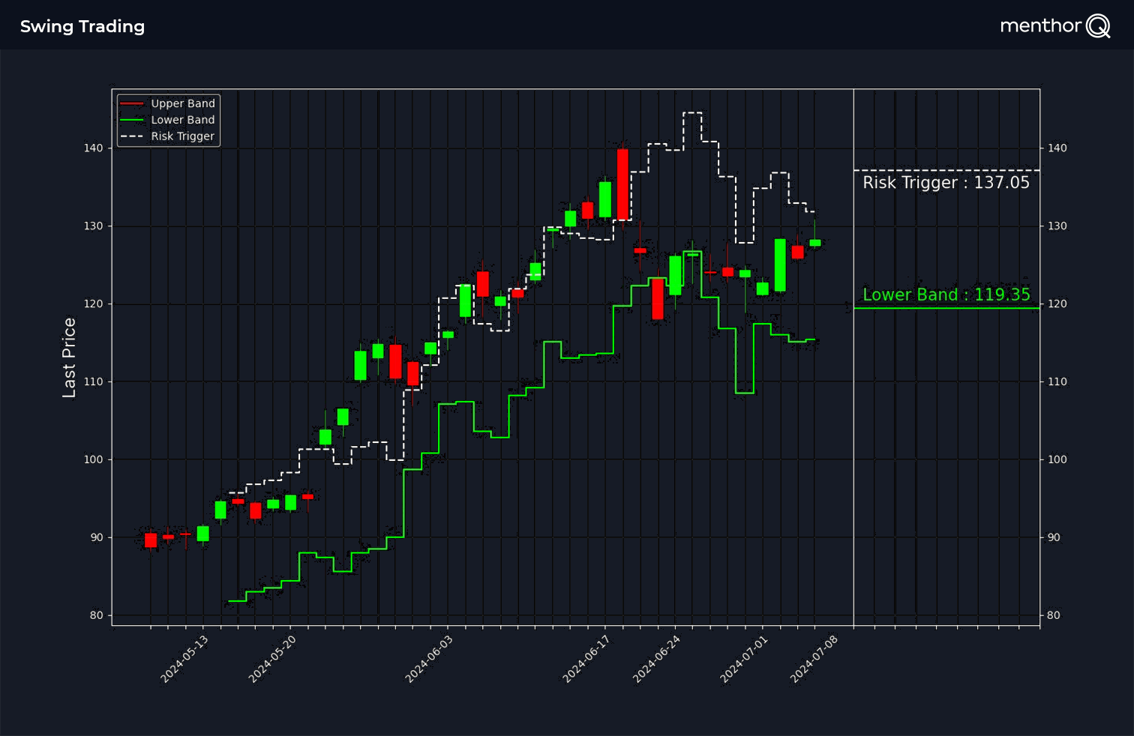Click the red Upper Band legend line

click(x=132, y=103)
